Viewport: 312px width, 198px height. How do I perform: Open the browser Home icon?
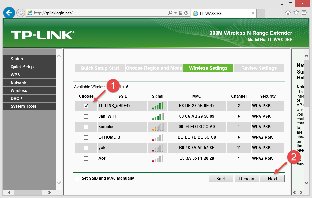tap(288, 13)
